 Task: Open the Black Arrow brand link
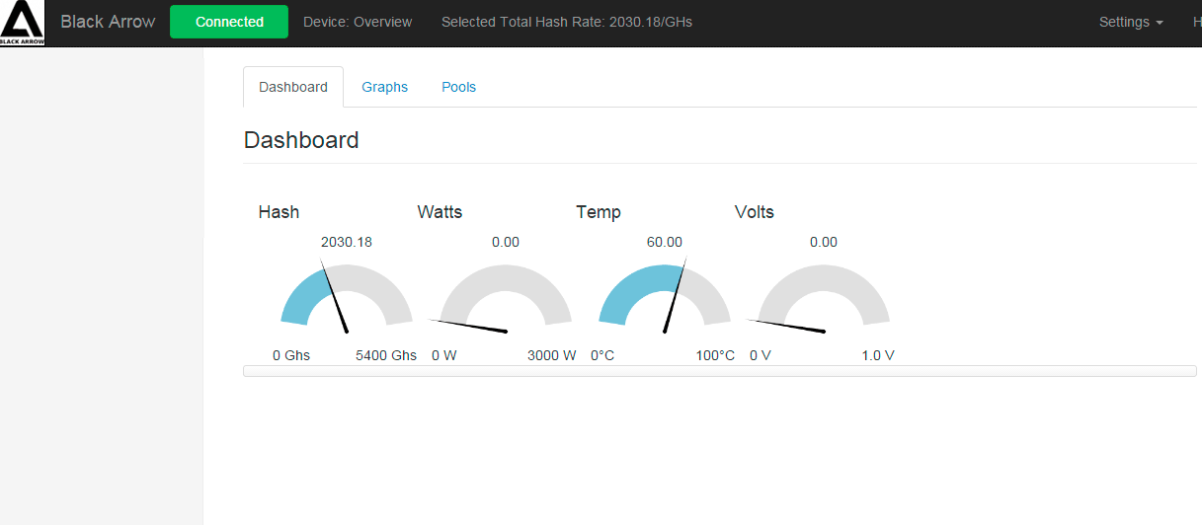pyautogui.click(x=108, y=22)
